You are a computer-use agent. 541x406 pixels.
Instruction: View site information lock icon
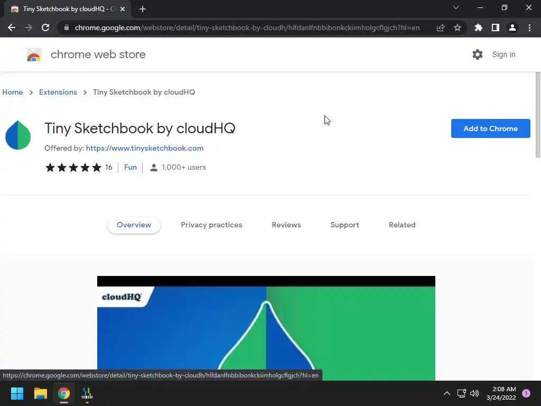tap(67, 27)
